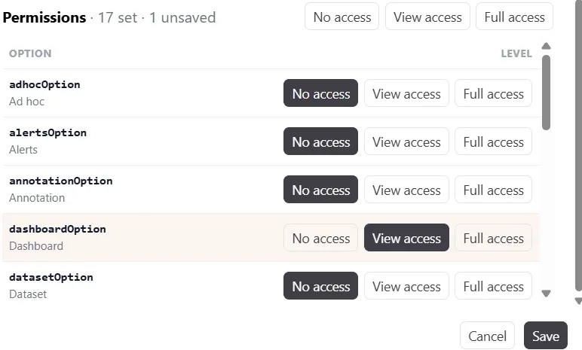Viewport: 582px width, 350px height.
Task: Set adhocOption to View access
Action: click(x=406, y=93)
